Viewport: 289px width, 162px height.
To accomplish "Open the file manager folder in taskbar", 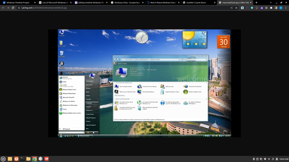I will pos(28,159).
